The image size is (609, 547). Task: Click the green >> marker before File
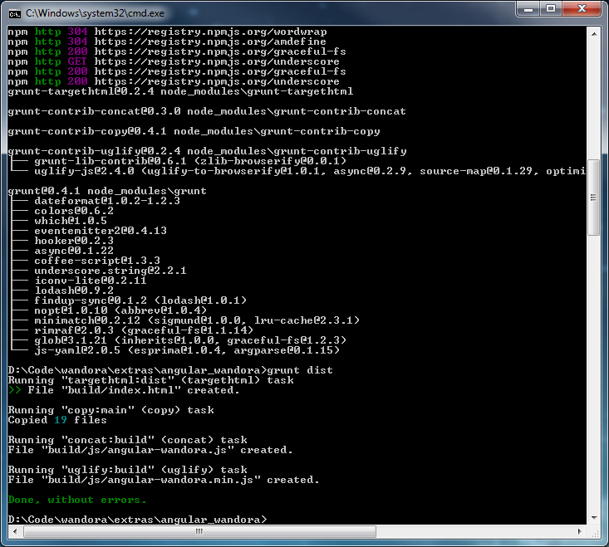coord(14,390)
